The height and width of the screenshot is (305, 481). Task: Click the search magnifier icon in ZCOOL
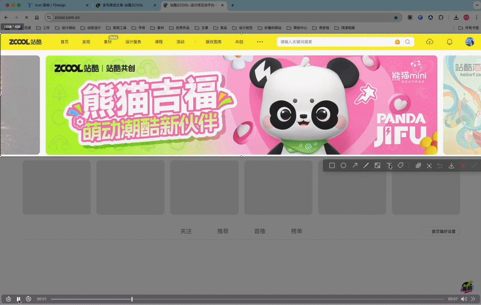coord(407,42)
